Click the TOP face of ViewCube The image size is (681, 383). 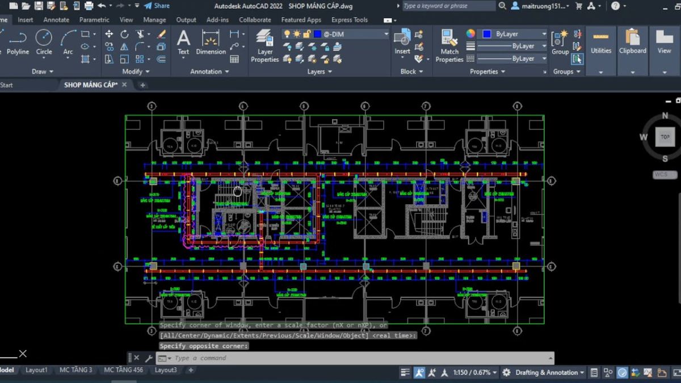pos(665,137)
